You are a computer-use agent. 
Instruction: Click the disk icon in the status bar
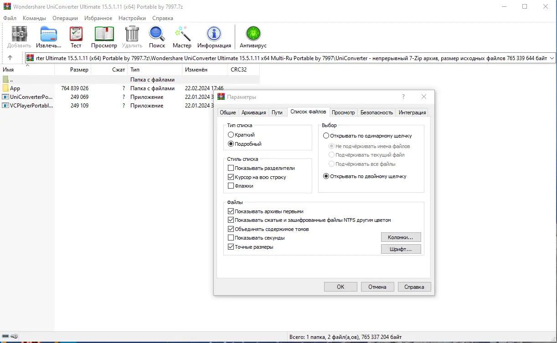[5, 337]
